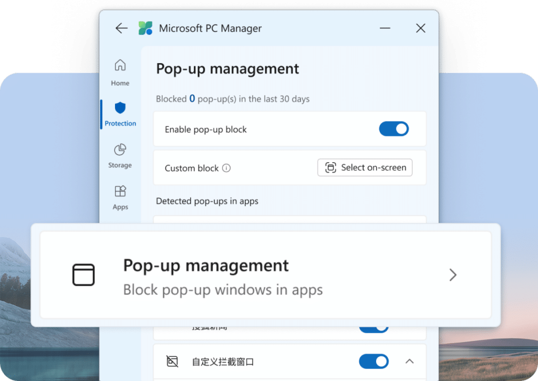Toggle the 自定义拦截窗口 switch
The height and width of the screenshot is (381, 538).
tap(374, 362)
